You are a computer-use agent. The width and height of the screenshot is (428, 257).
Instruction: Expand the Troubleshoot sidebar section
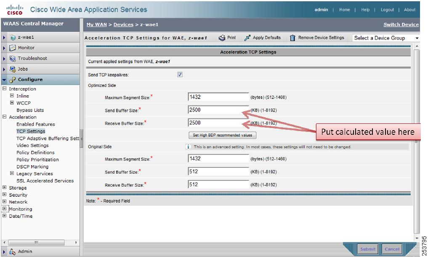click(4, 59)
